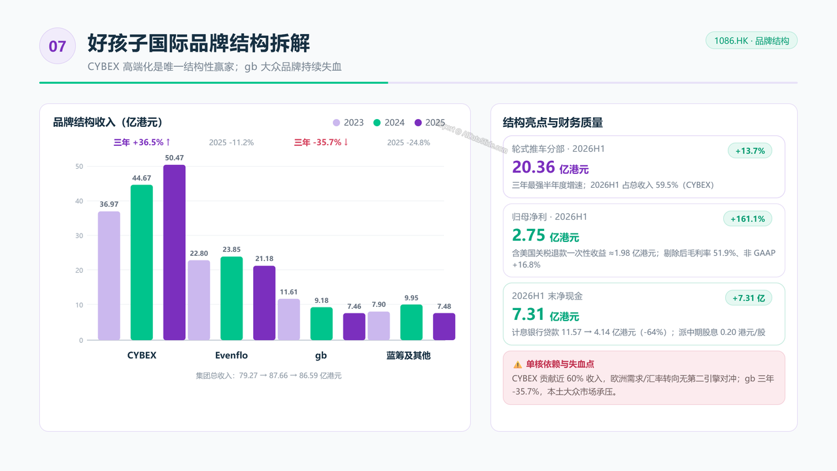Click the 07 slide number badge
Screen dimensions: 837x471
coord(58,46)
